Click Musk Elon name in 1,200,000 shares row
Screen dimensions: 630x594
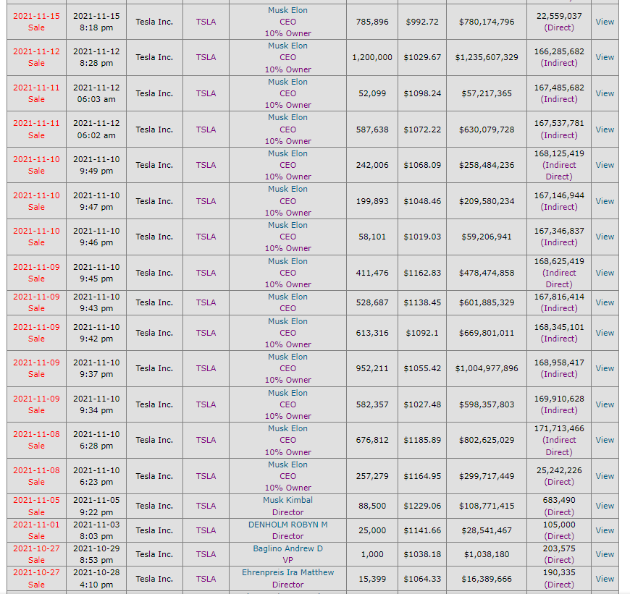pyautogui.click(x=287, y=46)
